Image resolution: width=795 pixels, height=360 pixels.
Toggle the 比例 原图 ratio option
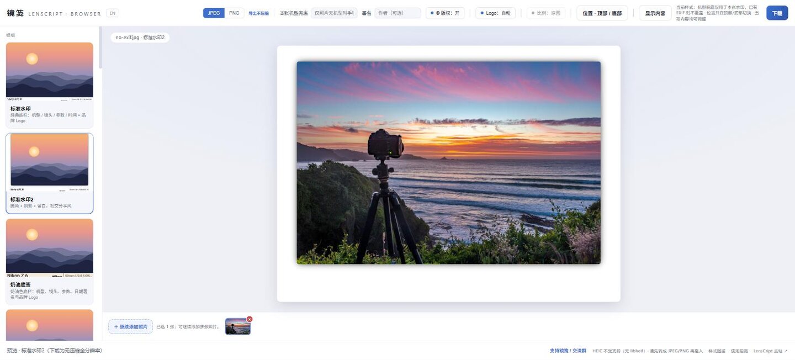pos(545,13)
